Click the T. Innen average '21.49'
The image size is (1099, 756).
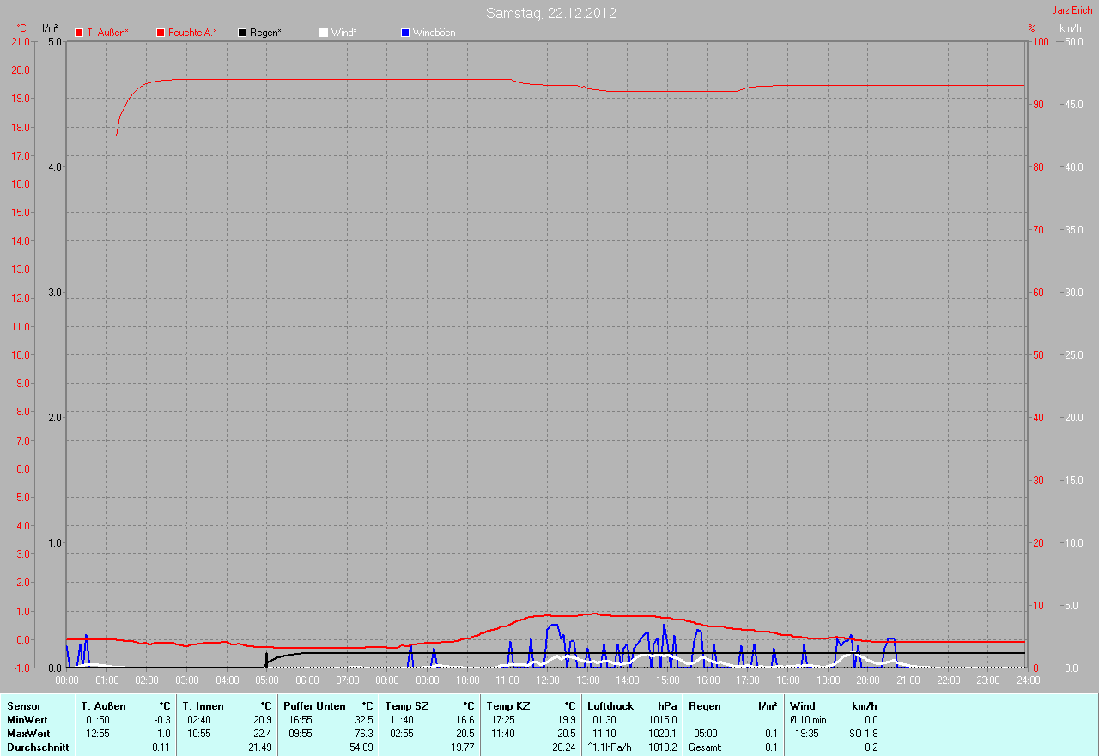tap(259, 747)
